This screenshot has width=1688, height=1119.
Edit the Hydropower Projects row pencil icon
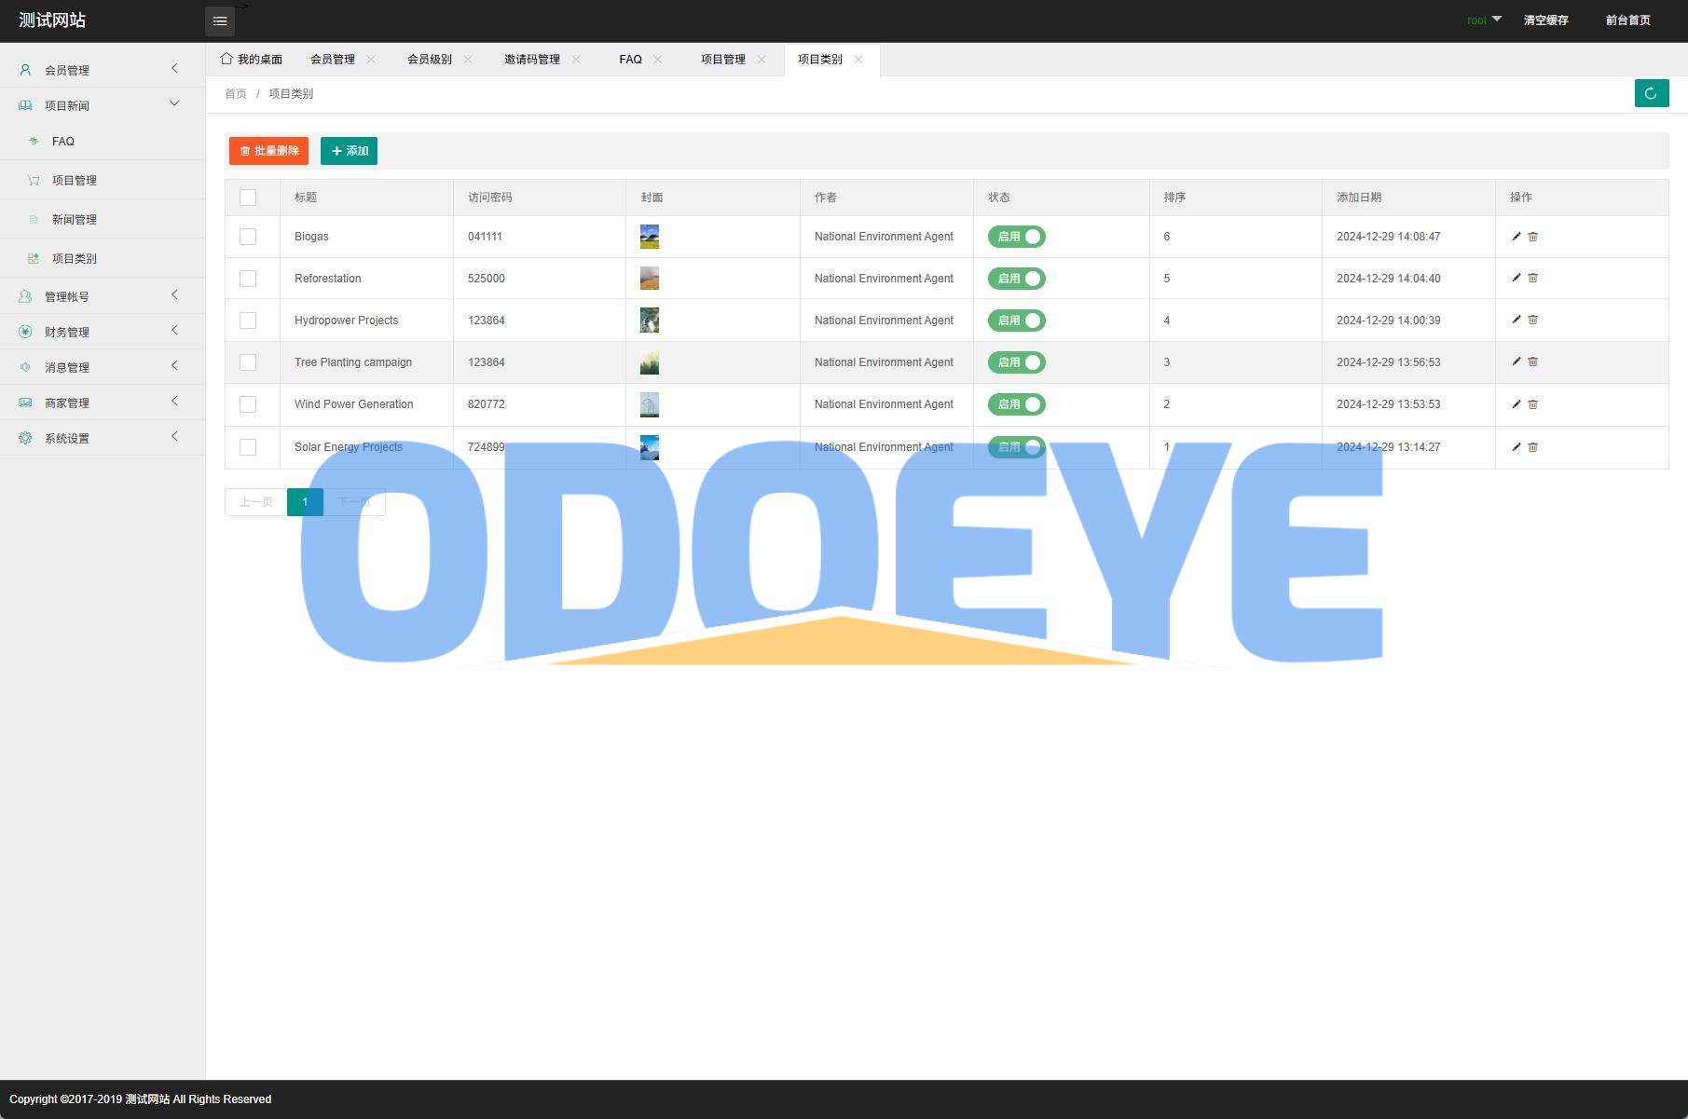pyautogui.click(x=1516, y=320)
